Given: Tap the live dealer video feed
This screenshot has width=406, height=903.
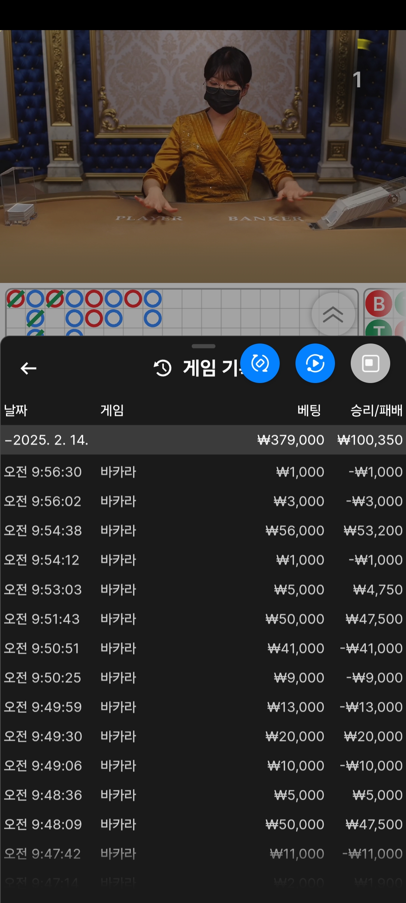Looking at the screenshot, I should pyautogui.click(x=203, y=156).
